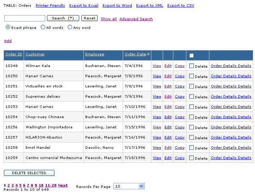
Task: Open Order Details for order 10248
Action: click(x=231, y=66)
